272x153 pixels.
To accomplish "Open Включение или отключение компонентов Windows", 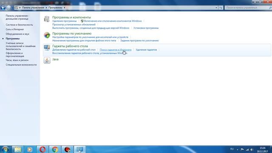I will tap(113, 21).
